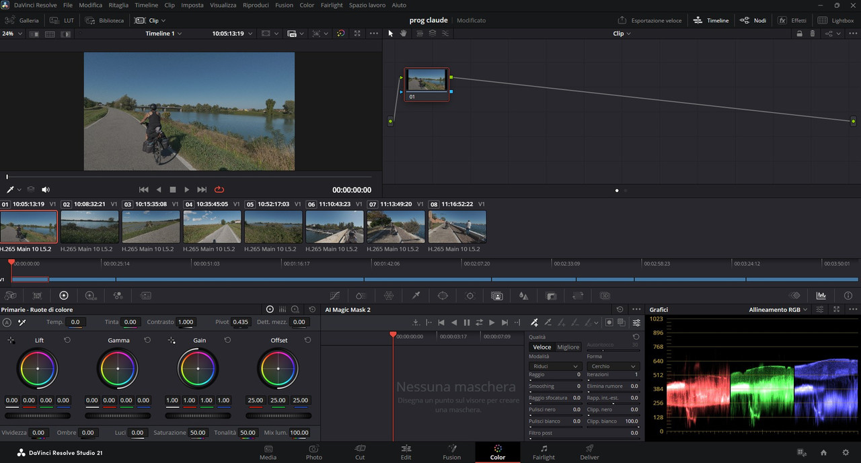
Task: Select Veloce quality mode
Action: point(542,347)
